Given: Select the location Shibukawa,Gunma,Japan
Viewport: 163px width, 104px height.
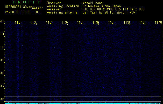Looking at the screenshot, I should [x=102, y=6].
